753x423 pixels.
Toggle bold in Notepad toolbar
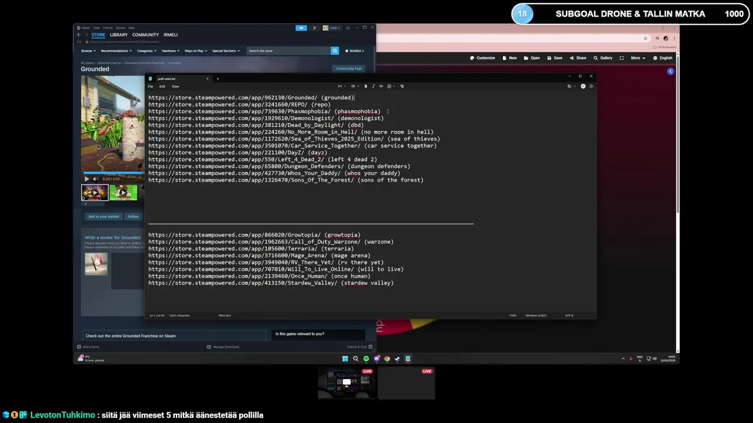point(365,86)
